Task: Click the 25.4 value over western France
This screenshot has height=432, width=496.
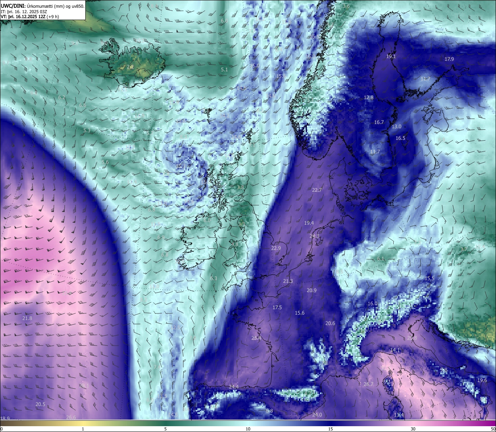Action: point(256,338)
